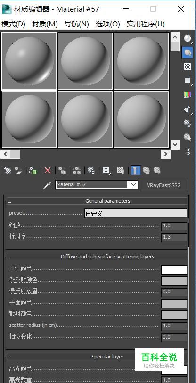Screen dimensions: 196x383
Task: Expand the Material #57 name dropdown arrow
Action: [133, 185]
